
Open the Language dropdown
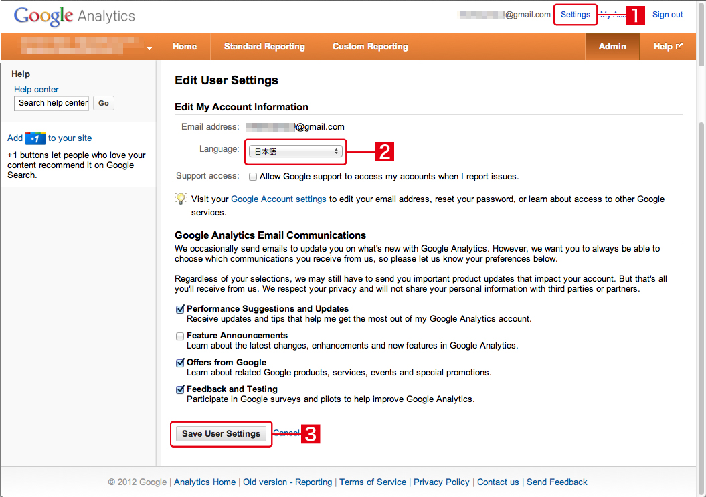pos(296,152)
